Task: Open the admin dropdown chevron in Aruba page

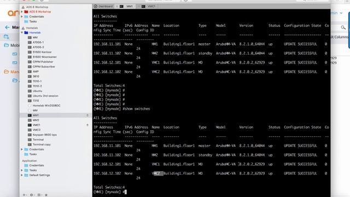Action: [x=341, y=13]
